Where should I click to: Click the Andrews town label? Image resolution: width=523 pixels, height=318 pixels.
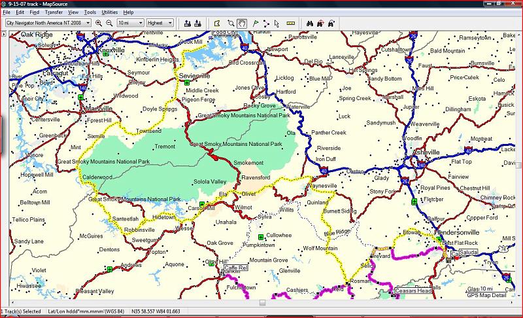tap(131, 265)
